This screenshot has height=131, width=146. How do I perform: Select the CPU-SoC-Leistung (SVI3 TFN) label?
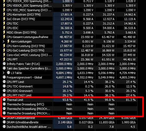pos(25,50)
